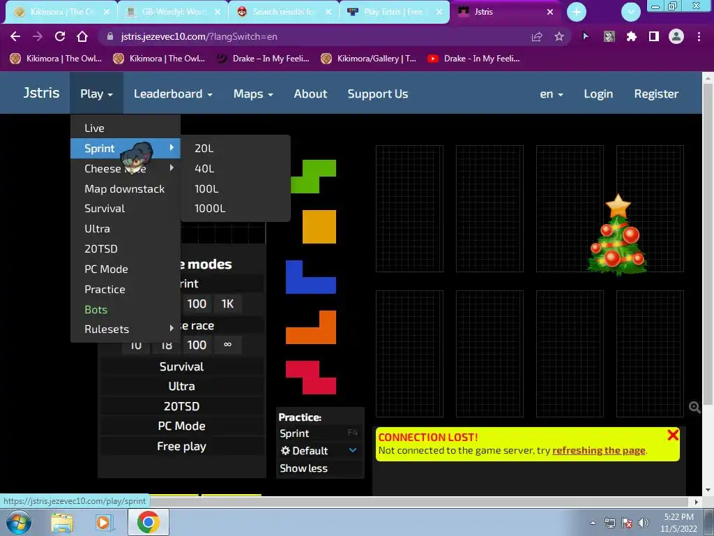The image size is (714, 536).
Task: Select Sprint menu entry
Action: [x=126, y=148]
